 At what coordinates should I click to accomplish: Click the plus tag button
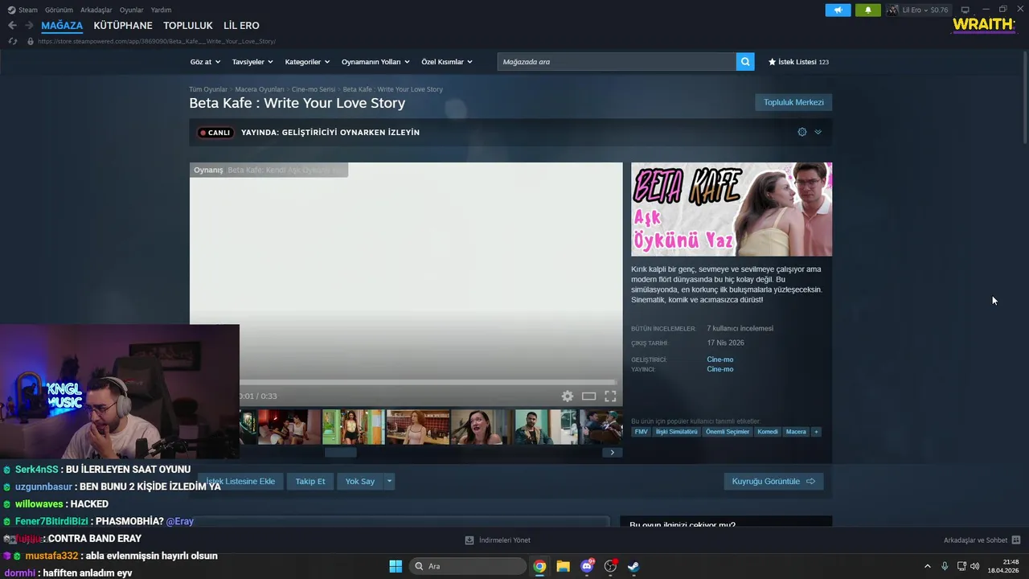[x=816, y=432]
